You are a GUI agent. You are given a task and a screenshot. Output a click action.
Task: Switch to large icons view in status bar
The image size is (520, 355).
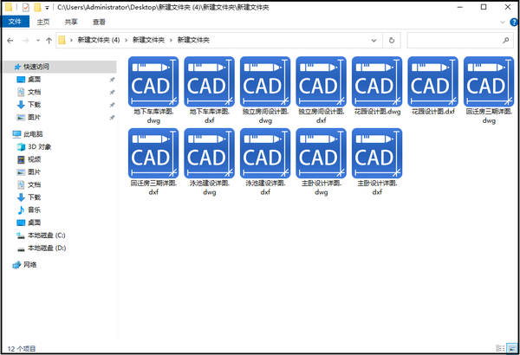(x=512, y=348)
